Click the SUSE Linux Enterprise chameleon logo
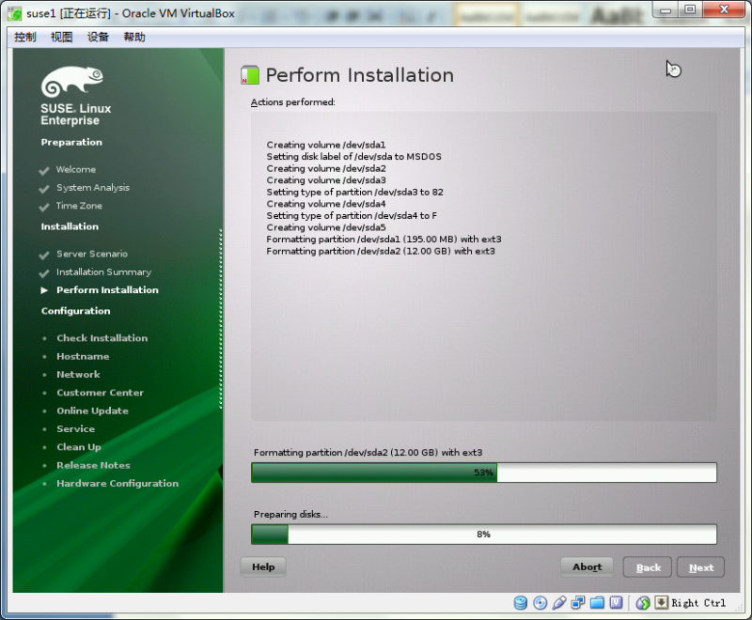Screen dimensions: 752x620 pyautogui.click(x=72, y=80)
